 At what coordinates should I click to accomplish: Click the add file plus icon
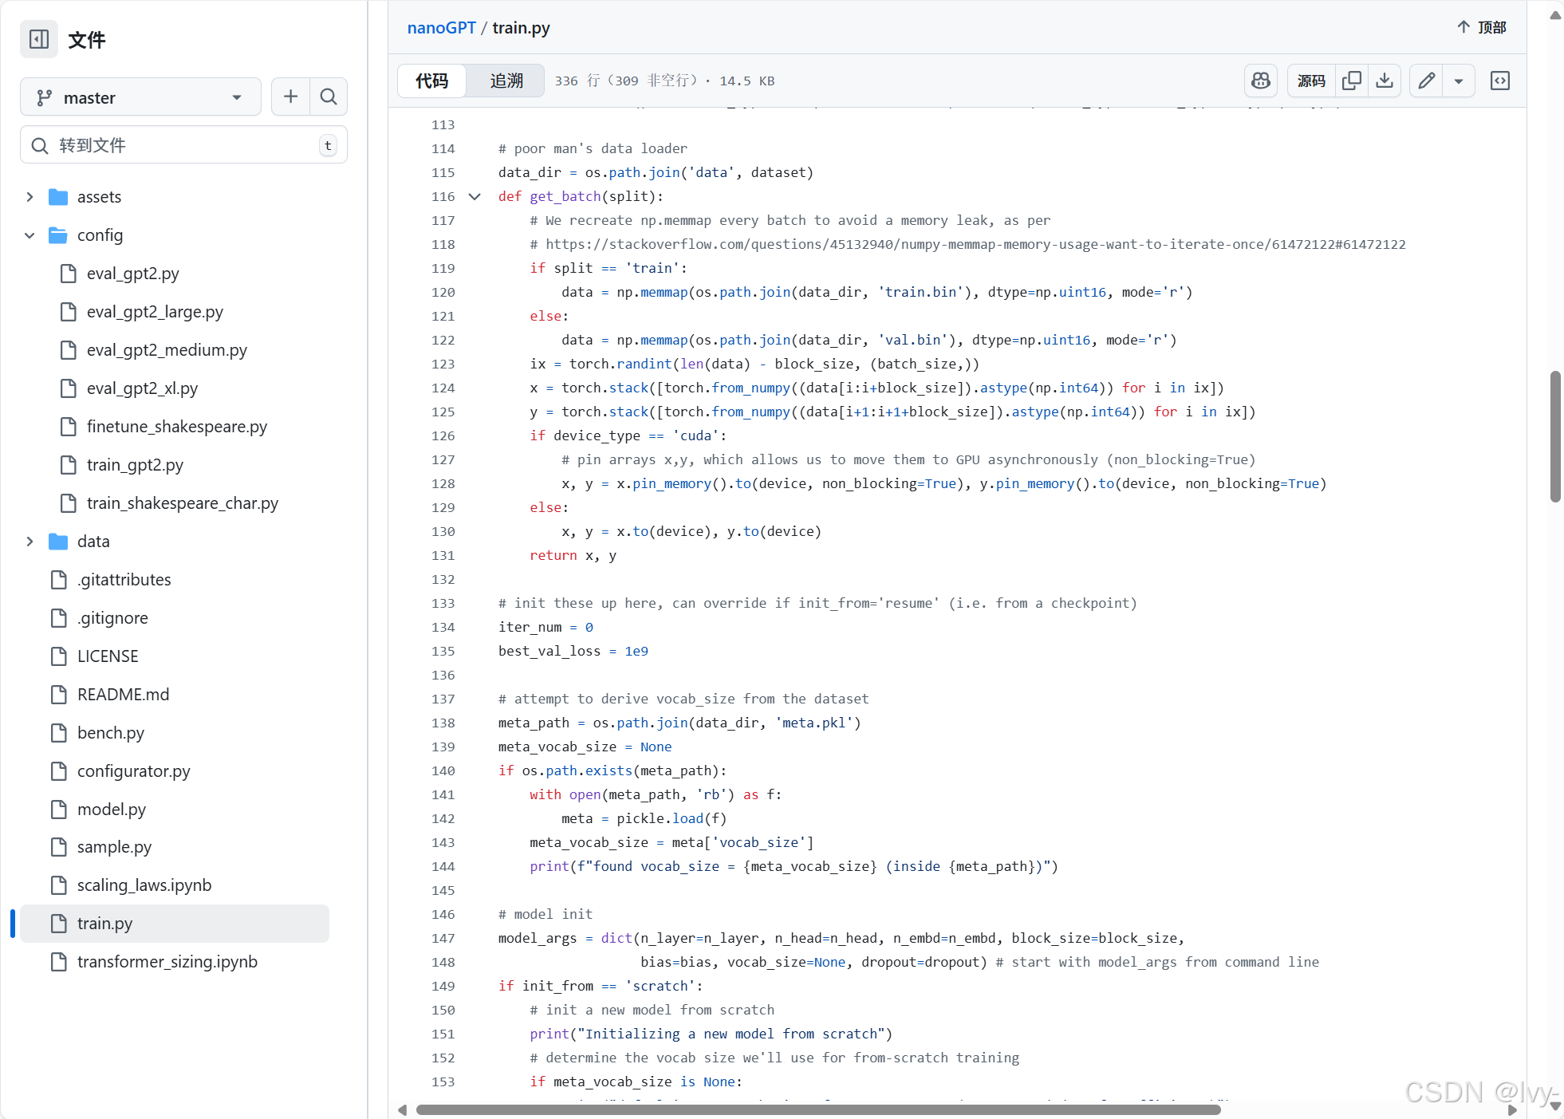pyautogui.click(x=290, y=97)
